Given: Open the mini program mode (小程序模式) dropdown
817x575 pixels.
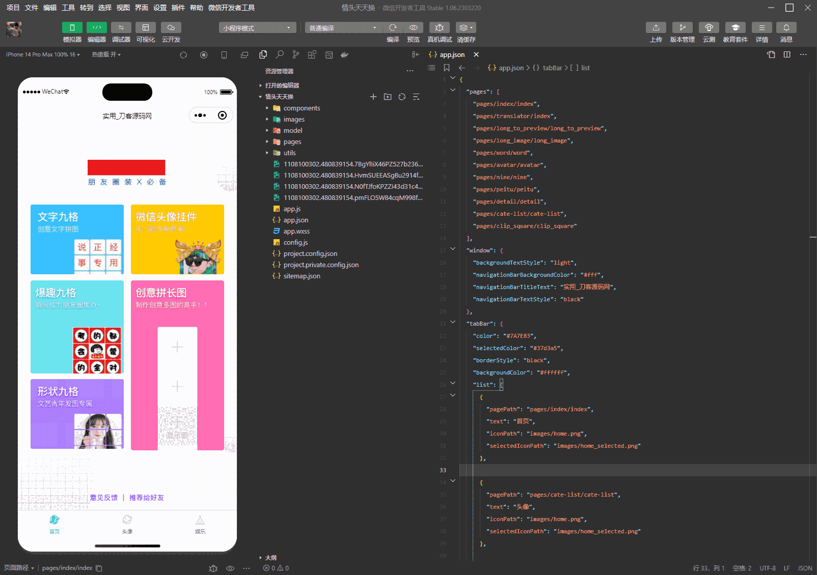Looking at the screenshot, I should point(257,28).
